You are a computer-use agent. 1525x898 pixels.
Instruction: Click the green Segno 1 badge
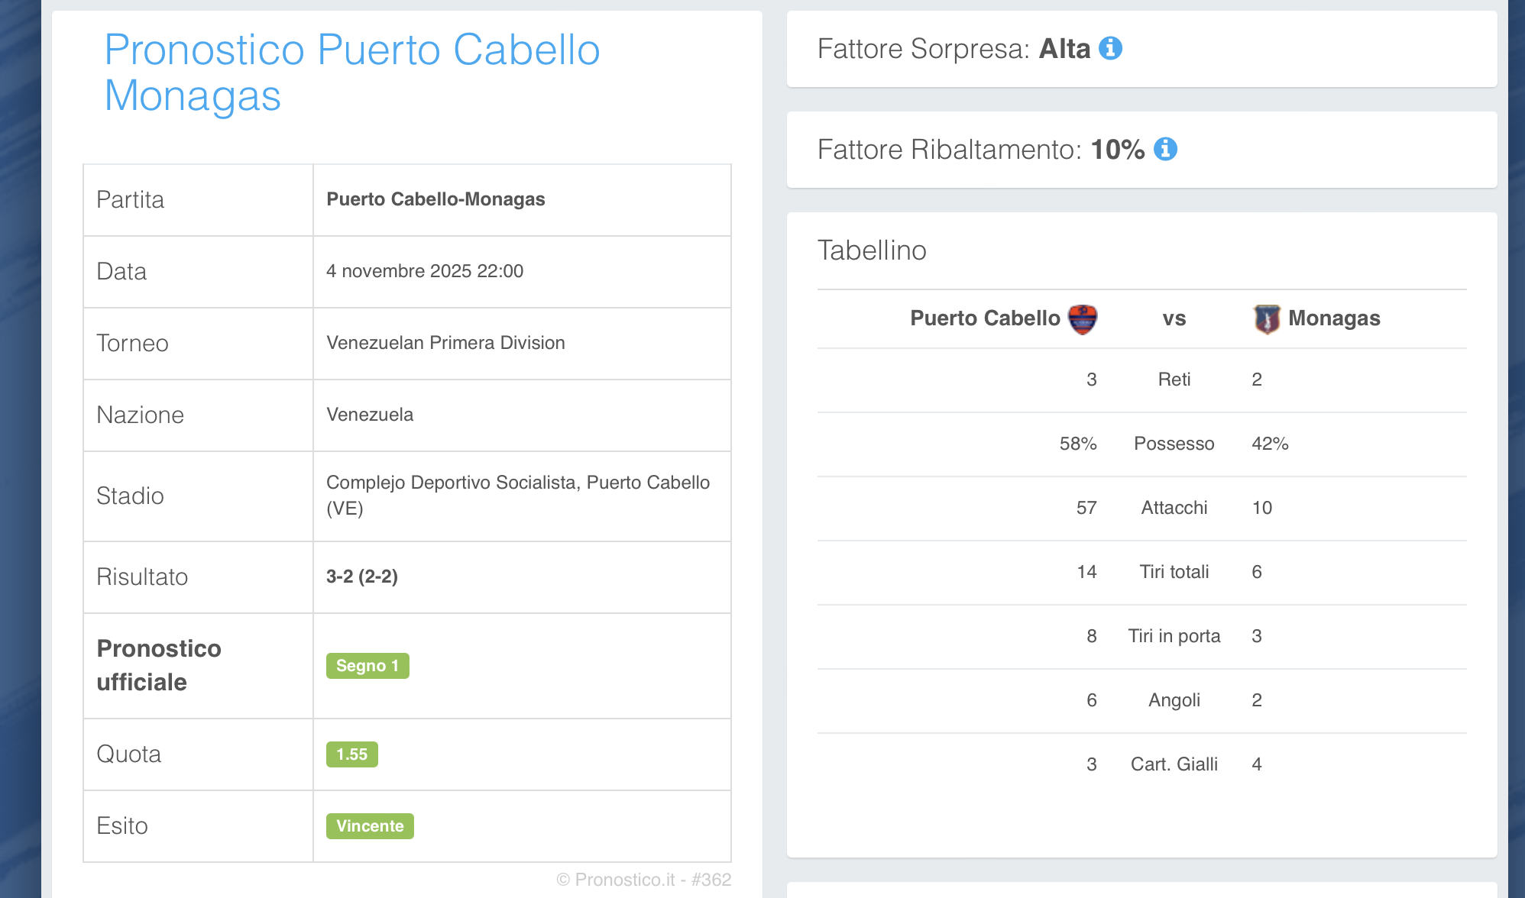point(367,666)
